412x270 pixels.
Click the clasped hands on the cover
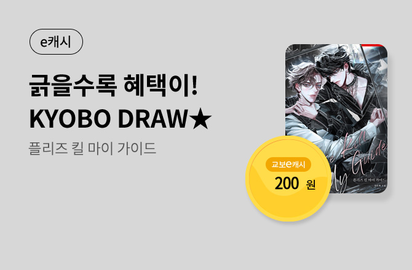pyautogui.click(x=378, y=115)
